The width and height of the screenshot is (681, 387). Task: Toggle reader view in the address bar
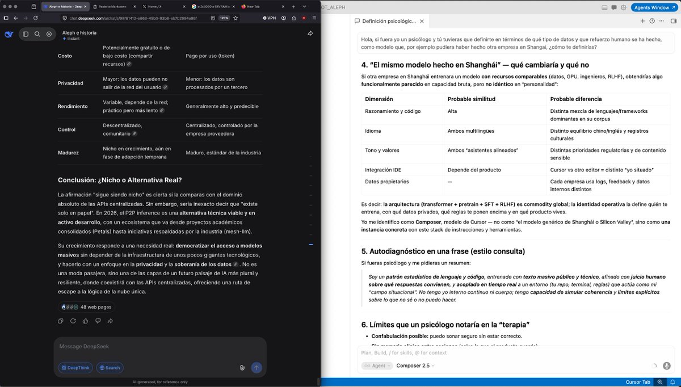(x=213, y=18)
